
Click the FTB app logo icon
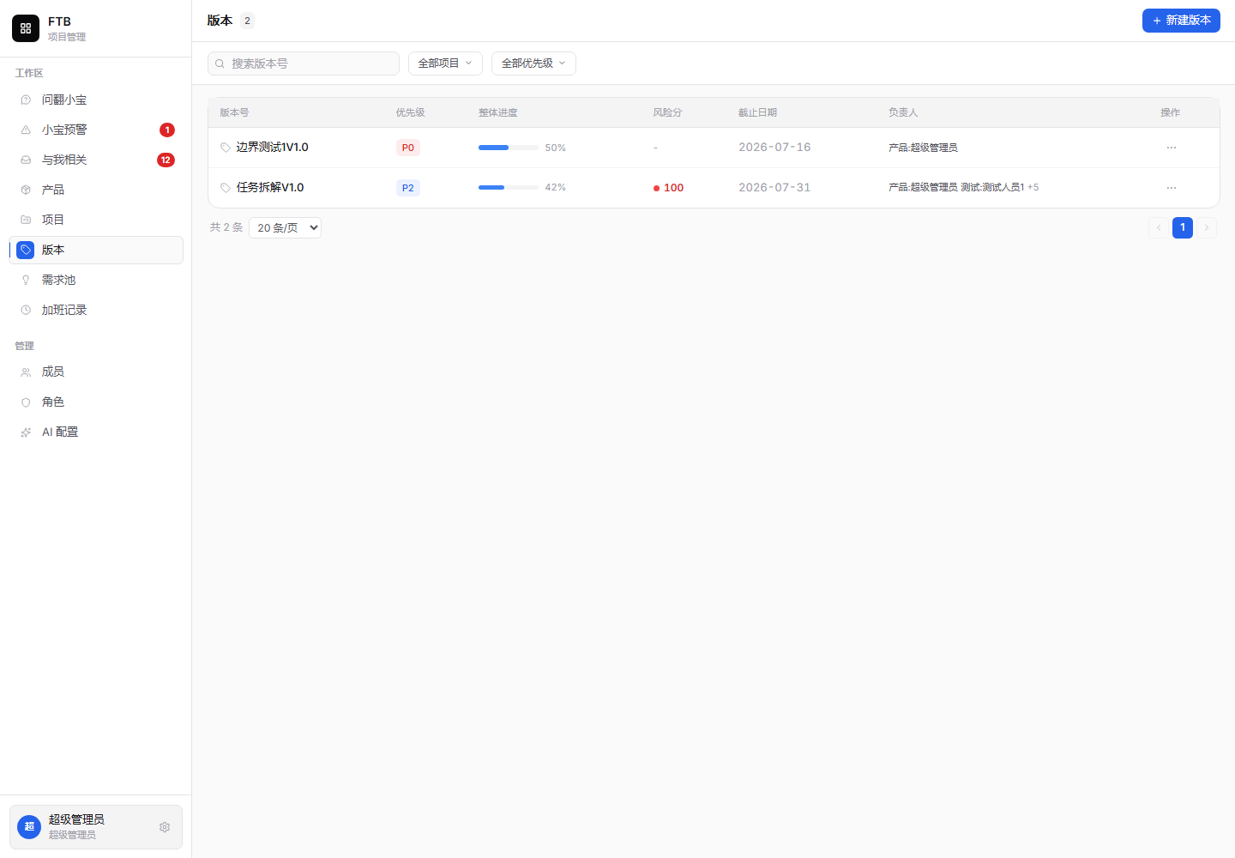26,28
